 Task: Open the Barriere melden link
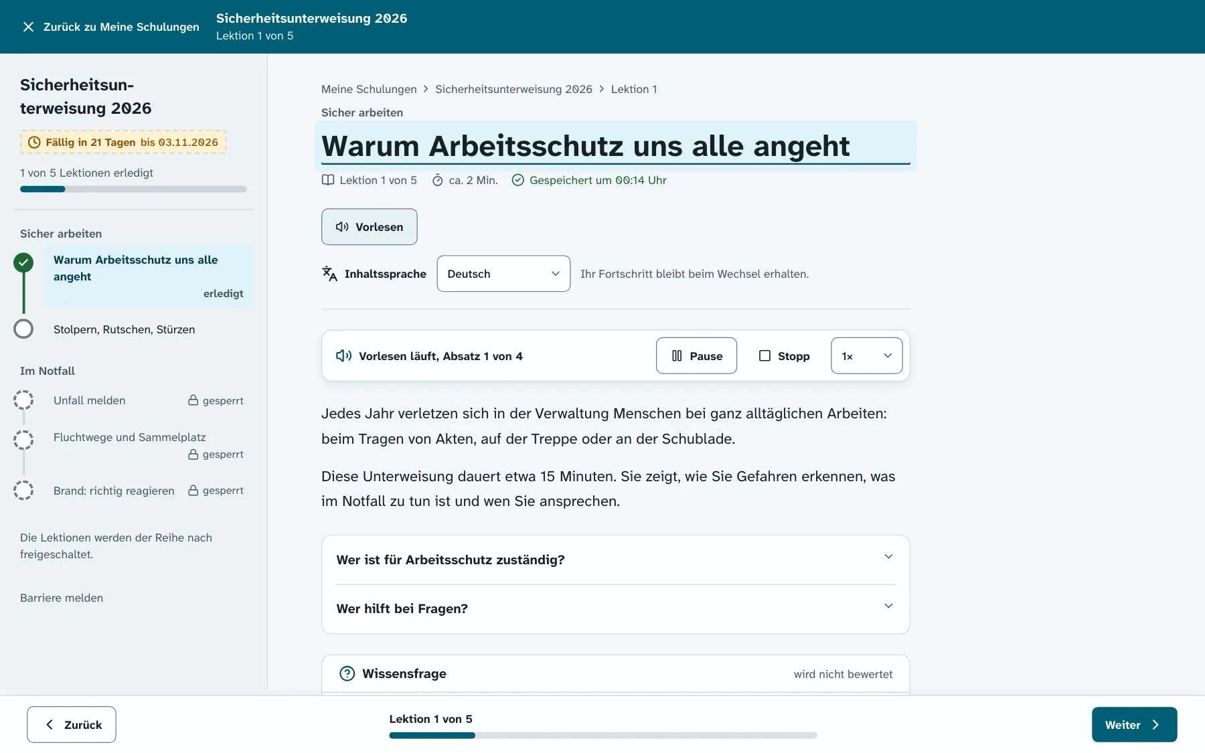tap(62, 598)
